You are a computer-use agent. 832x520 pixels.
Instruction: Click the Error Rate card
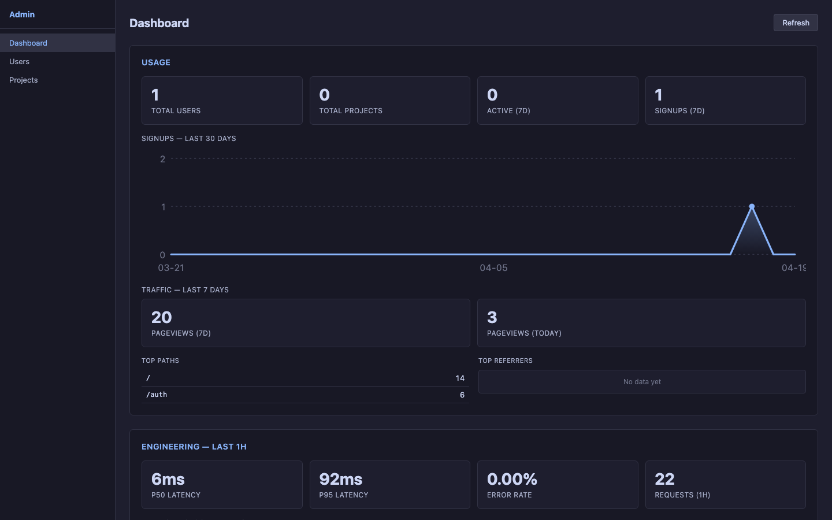tap(557, 485)
